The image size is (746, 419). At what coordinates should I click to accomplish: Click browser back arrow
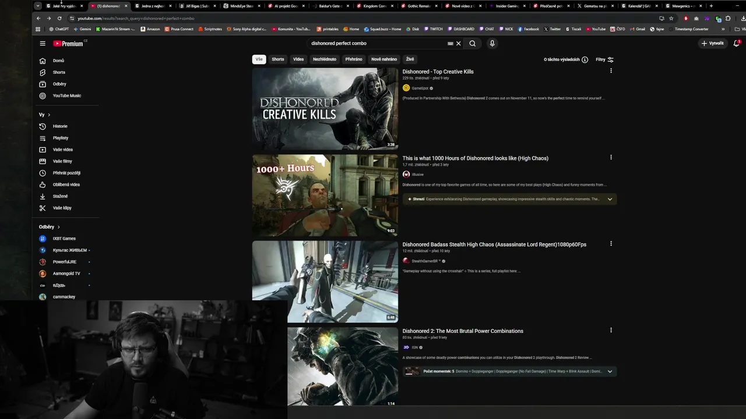click(38, 18)
